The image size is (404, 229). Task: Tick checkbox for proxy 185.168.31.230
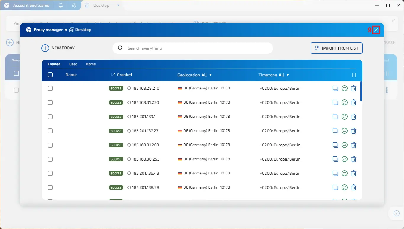50,102
